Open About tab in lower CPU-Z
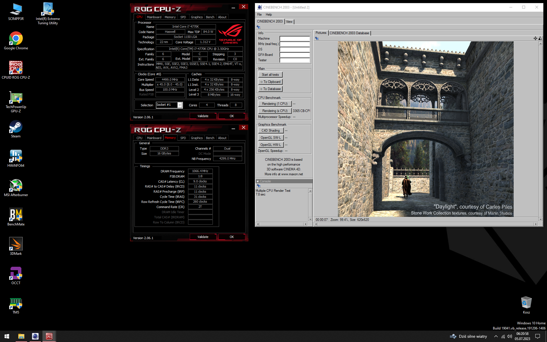 222,138
